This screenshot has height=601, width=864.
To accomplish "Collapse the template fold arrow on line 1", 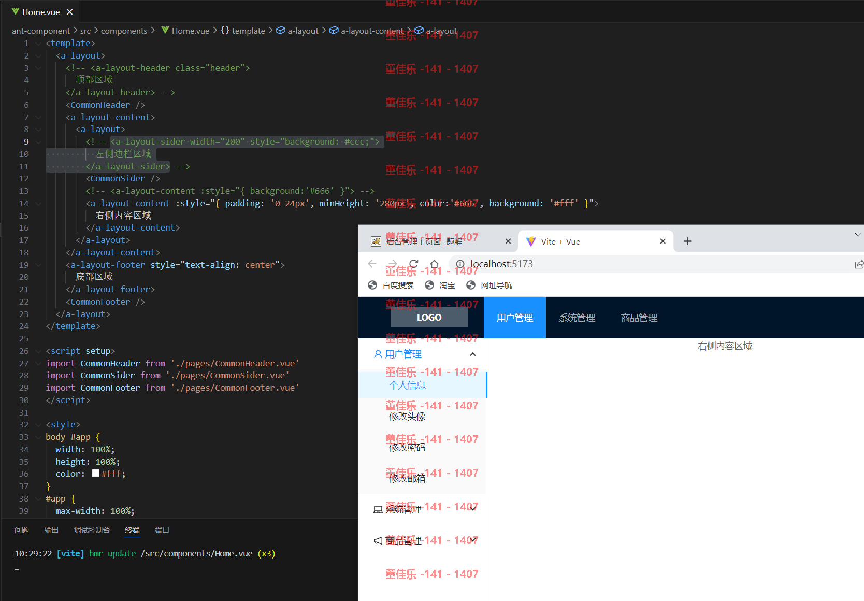I will coord(38,44).
